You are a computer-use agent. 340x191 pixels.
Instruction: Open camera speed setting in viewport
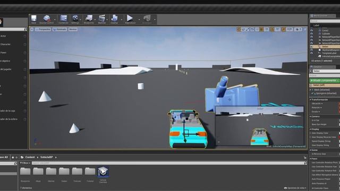pos(299,29)
